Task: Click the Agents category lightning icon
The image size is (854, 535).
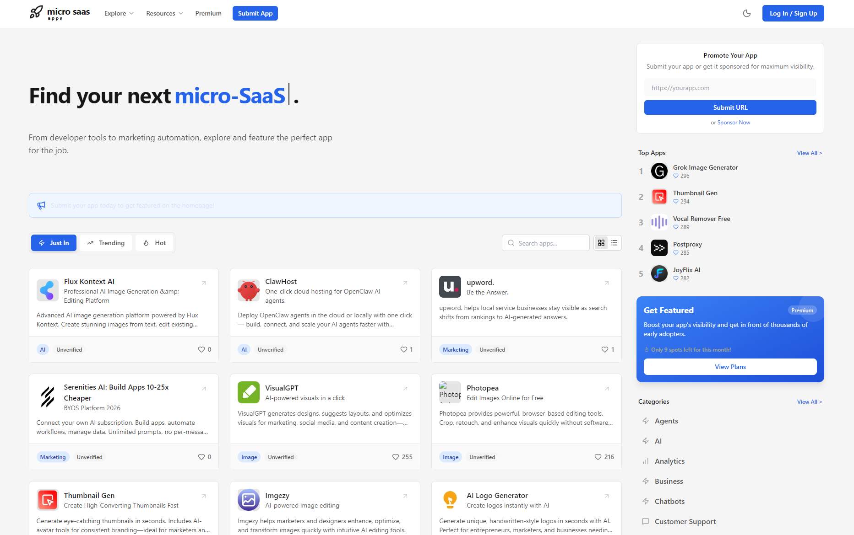Action: coord(646,421)
